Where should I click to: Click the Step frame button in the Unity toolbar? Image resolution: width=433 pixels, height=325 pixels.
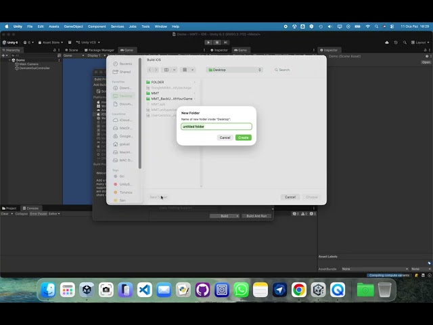point(225,42)
